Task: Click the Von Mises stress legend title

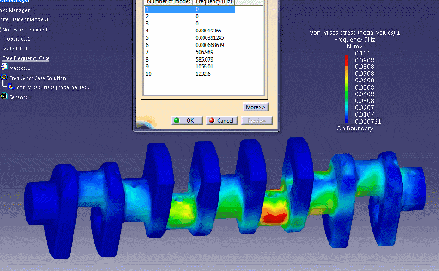Action: pos(354,32)
